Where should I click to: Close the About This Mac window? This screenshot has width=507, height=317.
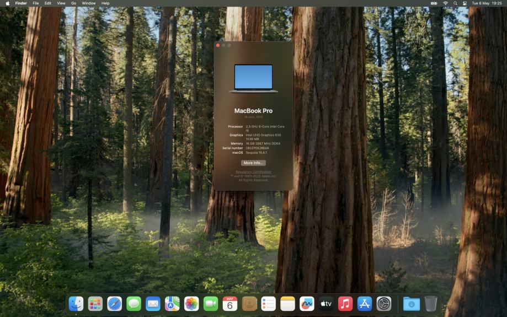[x=218, y=46]
